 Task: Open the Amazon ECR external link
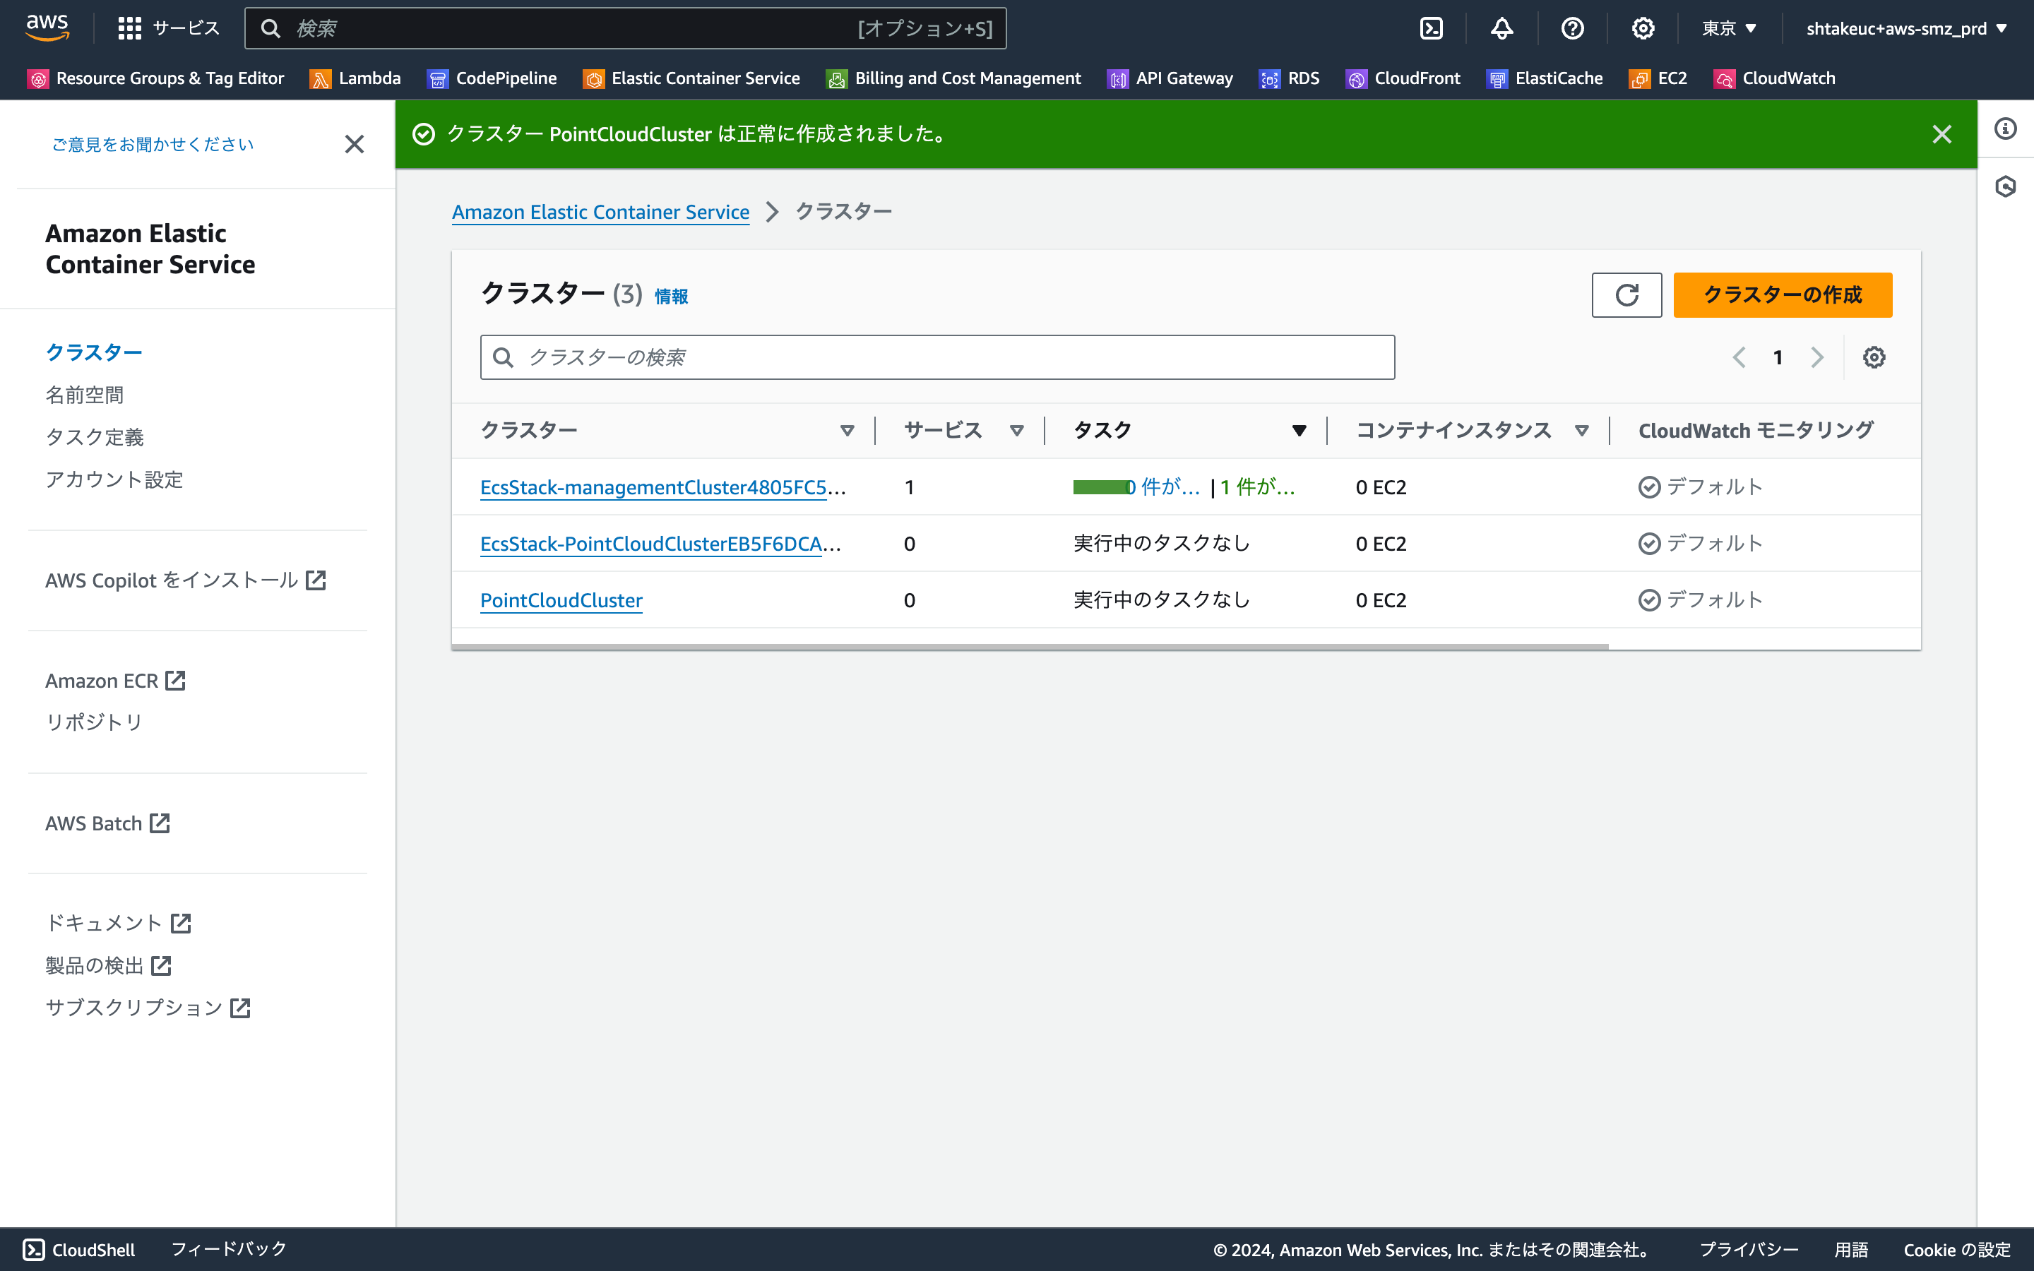pyautogui.click(x=115, y=680)
